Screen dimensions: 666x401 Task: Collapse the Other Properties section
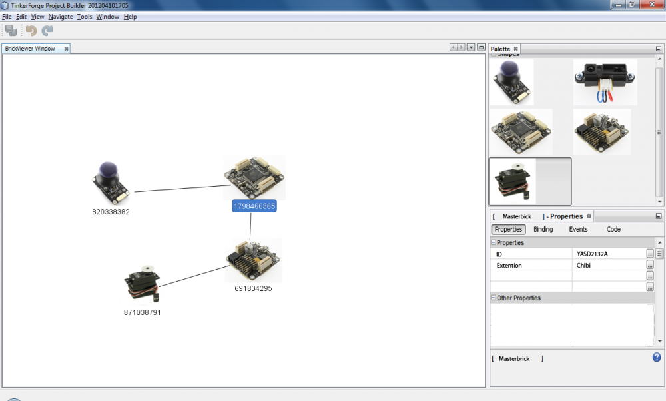[493, 298]
